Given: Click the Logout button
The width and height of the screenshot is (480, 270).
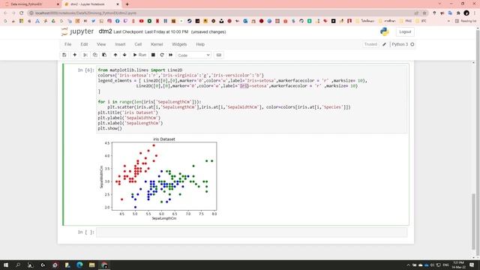Looking at the screenshot, I should (x=405, y=31).
